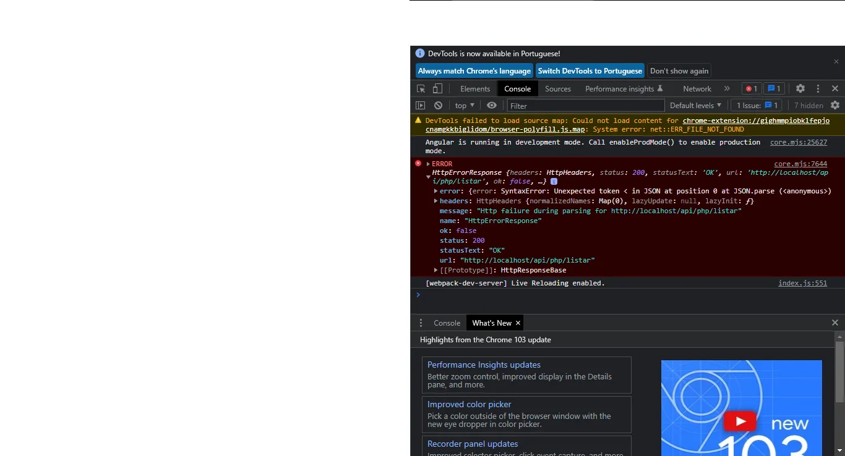
Task: Clear console using the ban icon
Action: click(438, 106)
